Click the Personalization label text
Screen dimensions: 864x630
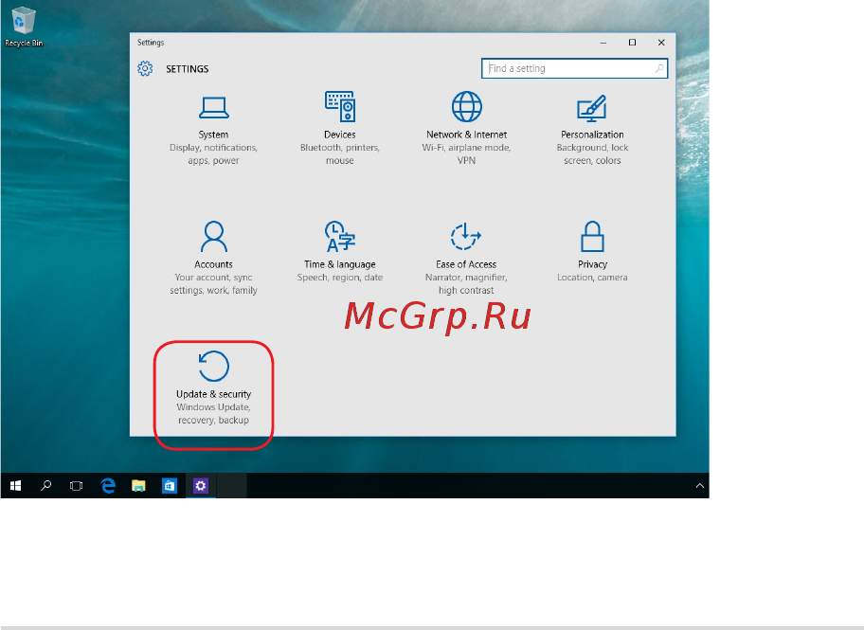click(x=592, y=135)
